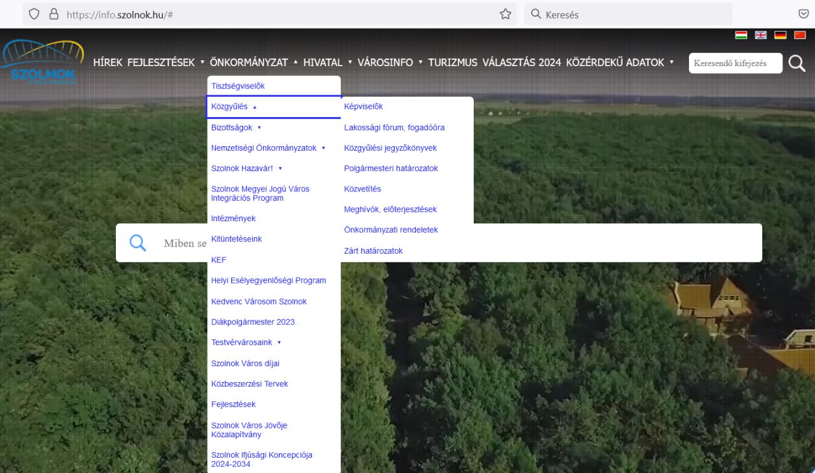Open the KEF menu entry

click(x=218, y=260)
